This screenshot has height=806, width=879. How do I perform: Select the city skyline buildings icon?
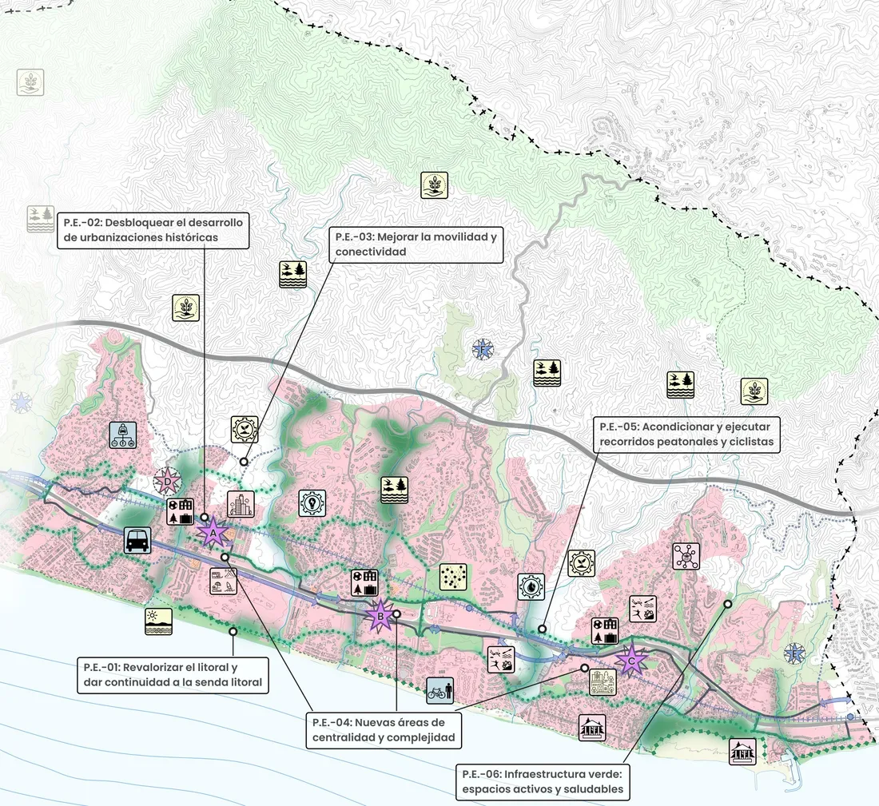(x=241, y=504)
